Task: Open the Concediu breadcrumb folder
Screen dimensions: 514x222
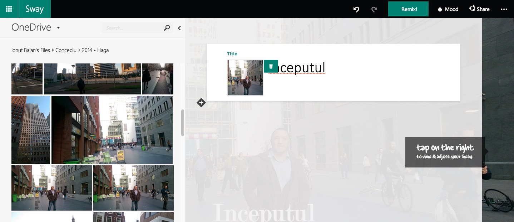Action: [66, 50]
